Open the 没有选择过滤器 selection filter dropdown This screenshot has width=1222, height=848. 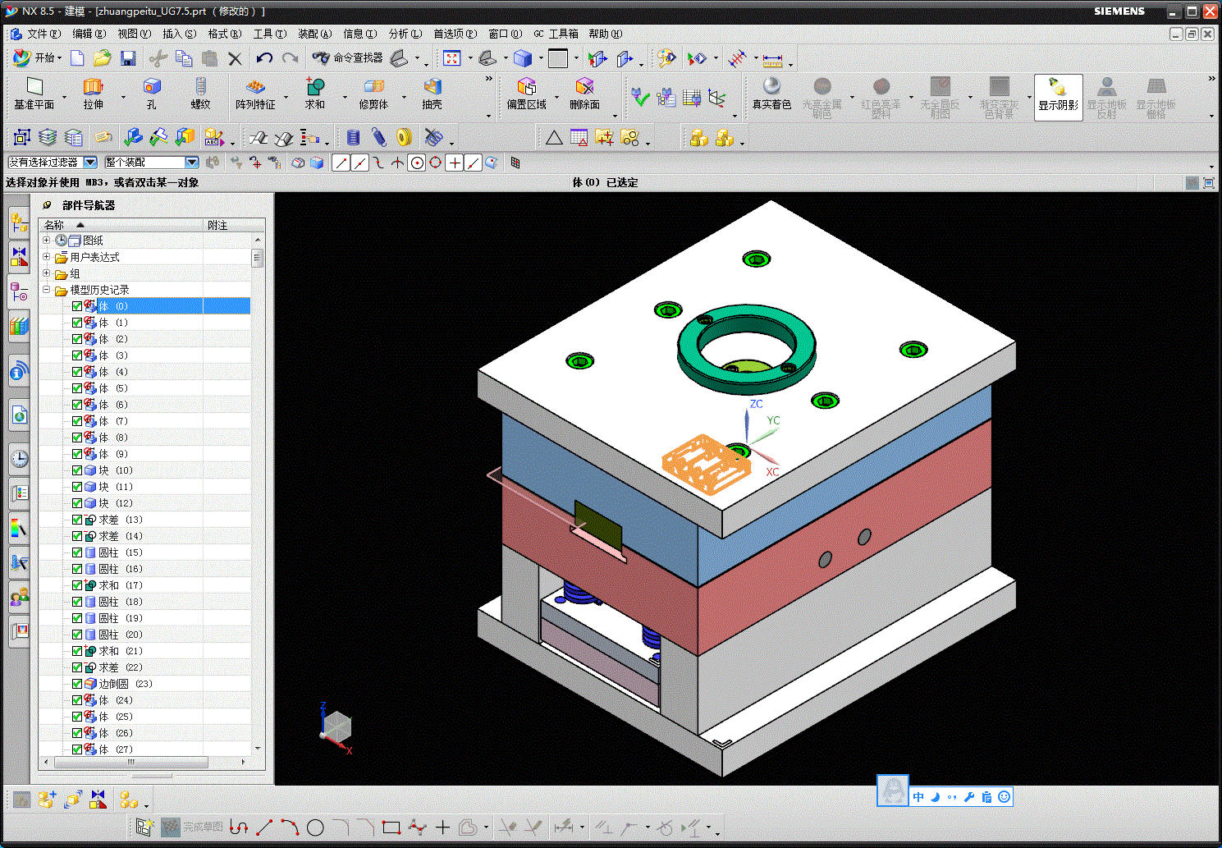(90, 163)
